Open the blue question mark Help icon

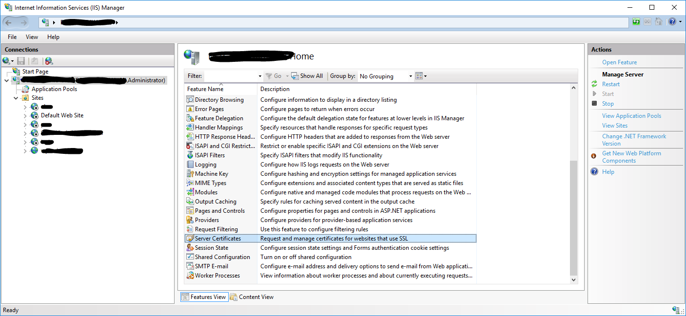pyautogui.click(x=672, y=22)
